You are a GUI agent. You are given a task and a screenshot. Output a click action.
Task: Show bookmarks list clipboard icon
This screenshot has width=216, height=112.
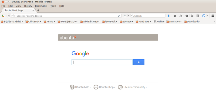[x=192, y=16]
